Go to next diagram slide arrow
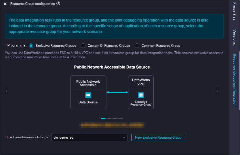The image size is (240, 155). click(x=217, y=91)
